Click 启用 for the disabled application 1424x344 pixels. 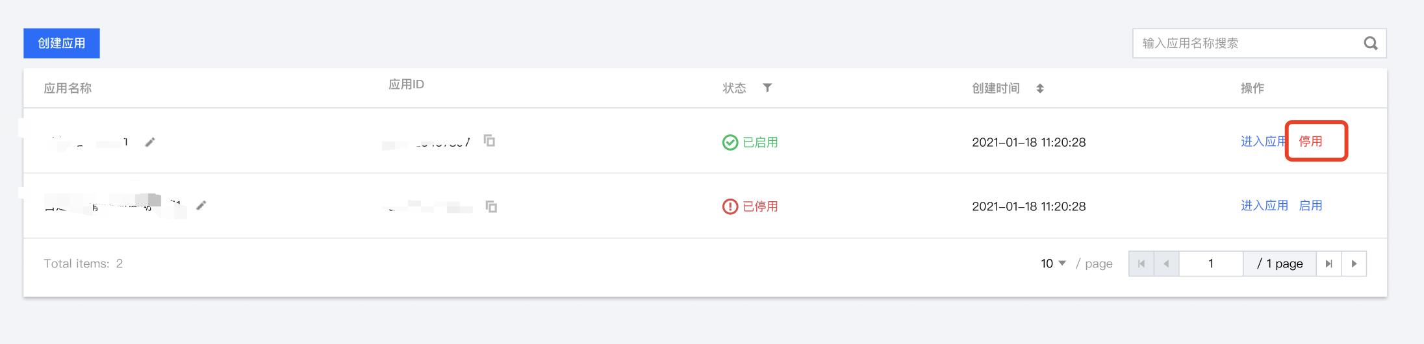tap(1310, 206)
